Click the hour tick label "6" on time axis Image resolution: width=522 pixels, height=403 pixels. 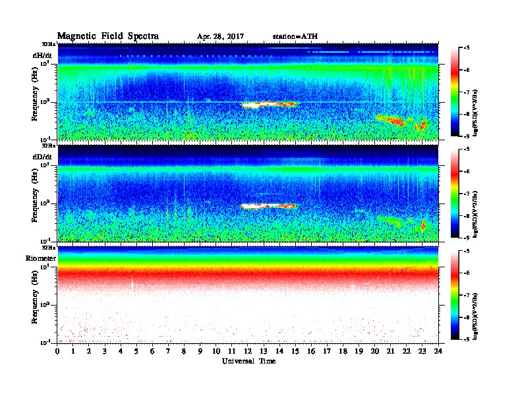pyautogui.click(x=152, y=351)
